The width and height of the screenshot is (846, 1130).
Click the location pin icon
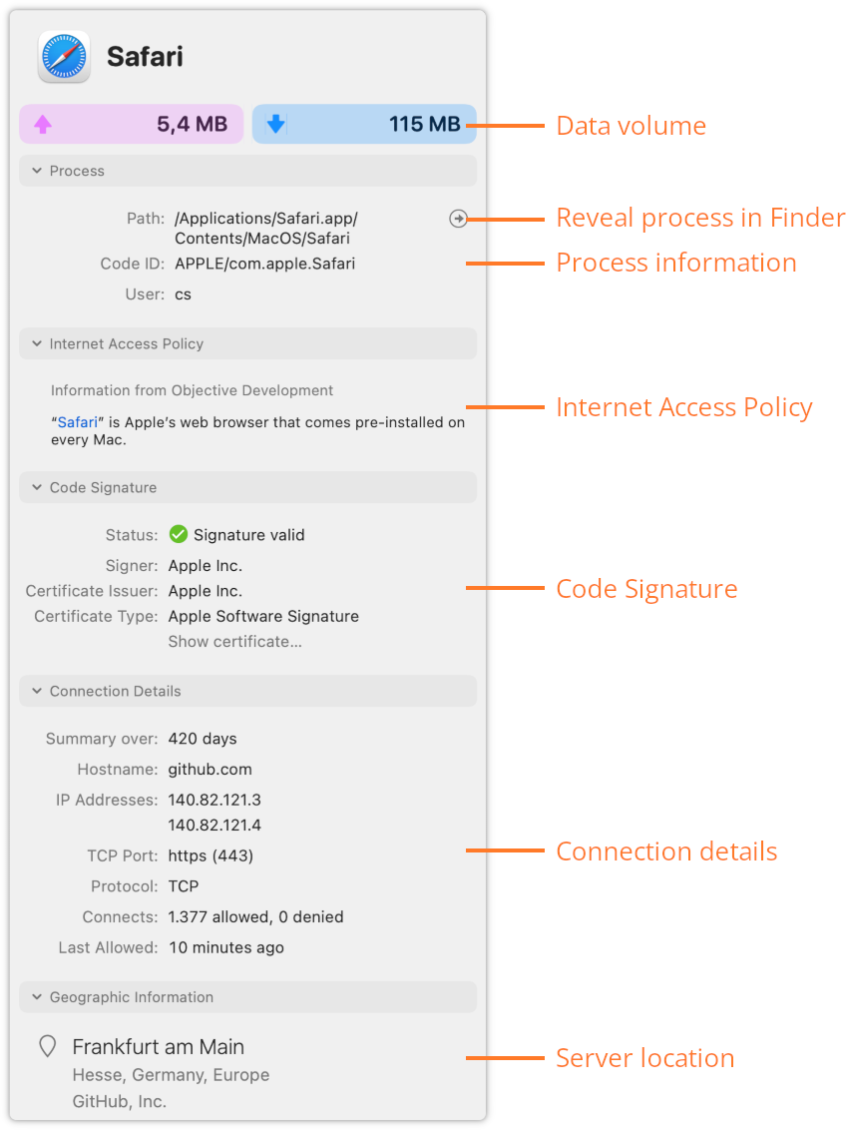point(48,1046)
